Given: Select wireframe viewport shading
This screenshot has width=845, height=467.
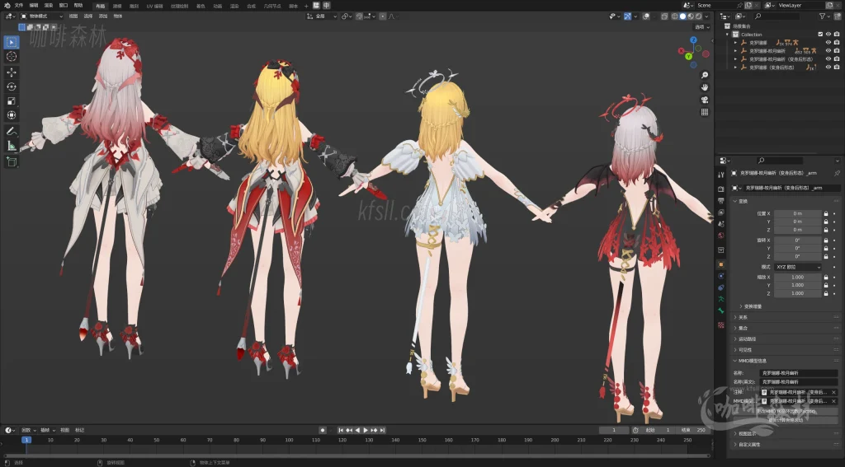Looking at the screenshot, I should (x=675, y=16).
